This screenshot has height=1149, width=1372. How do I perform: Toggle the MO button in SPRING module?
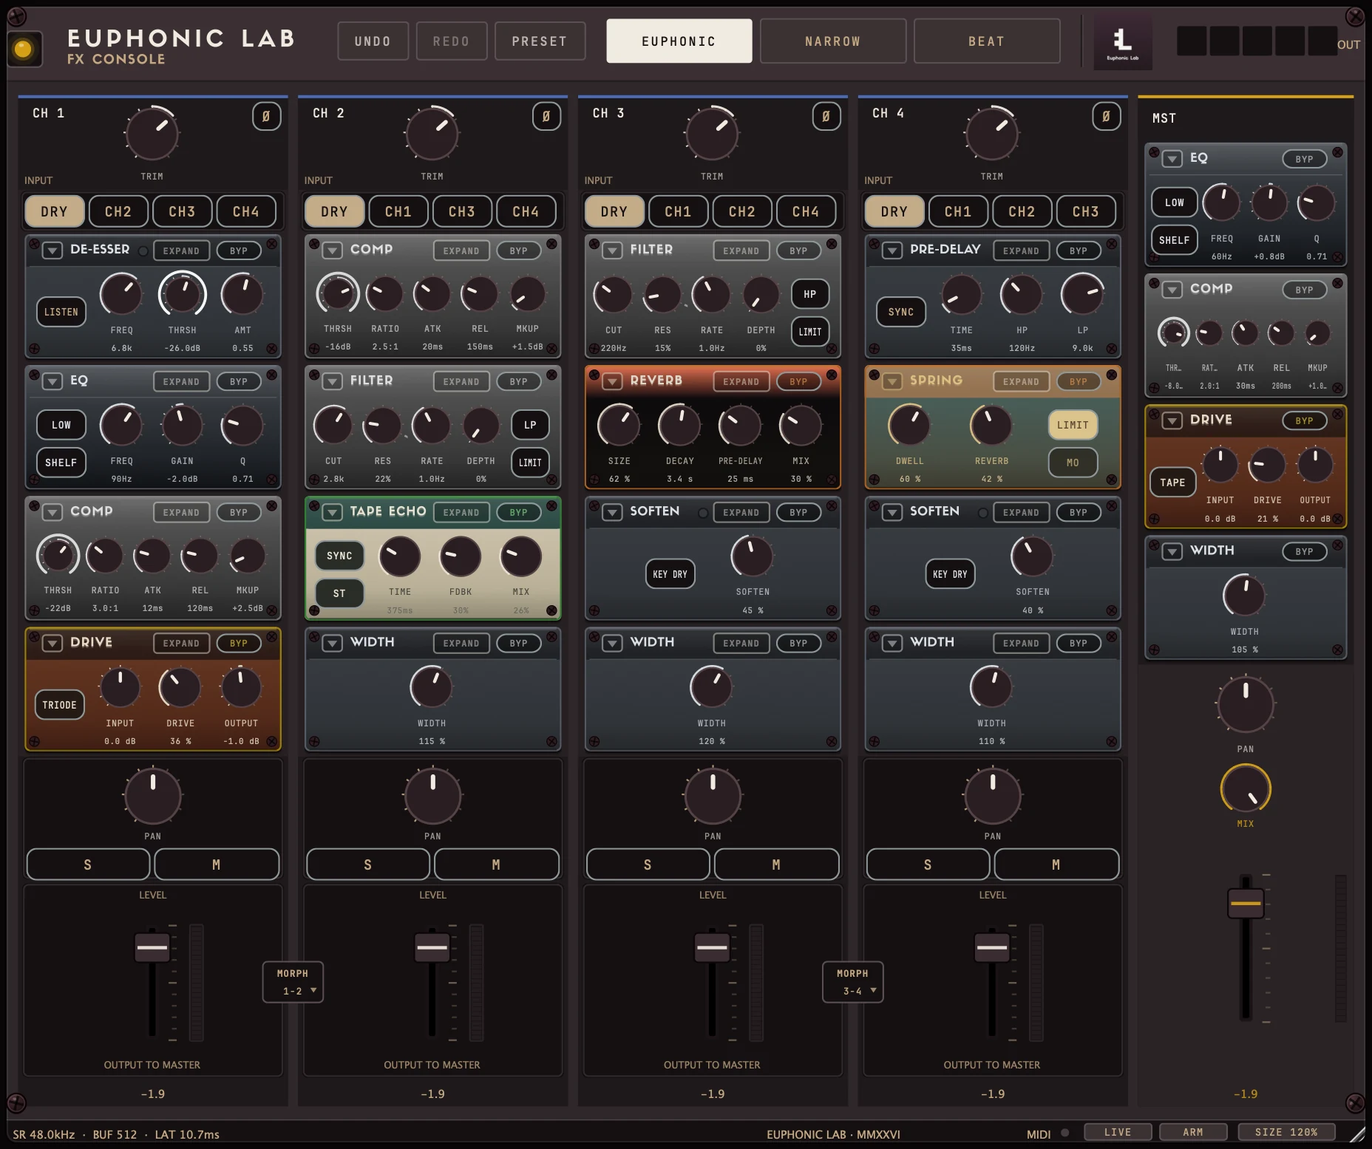tap(1073, 463)
